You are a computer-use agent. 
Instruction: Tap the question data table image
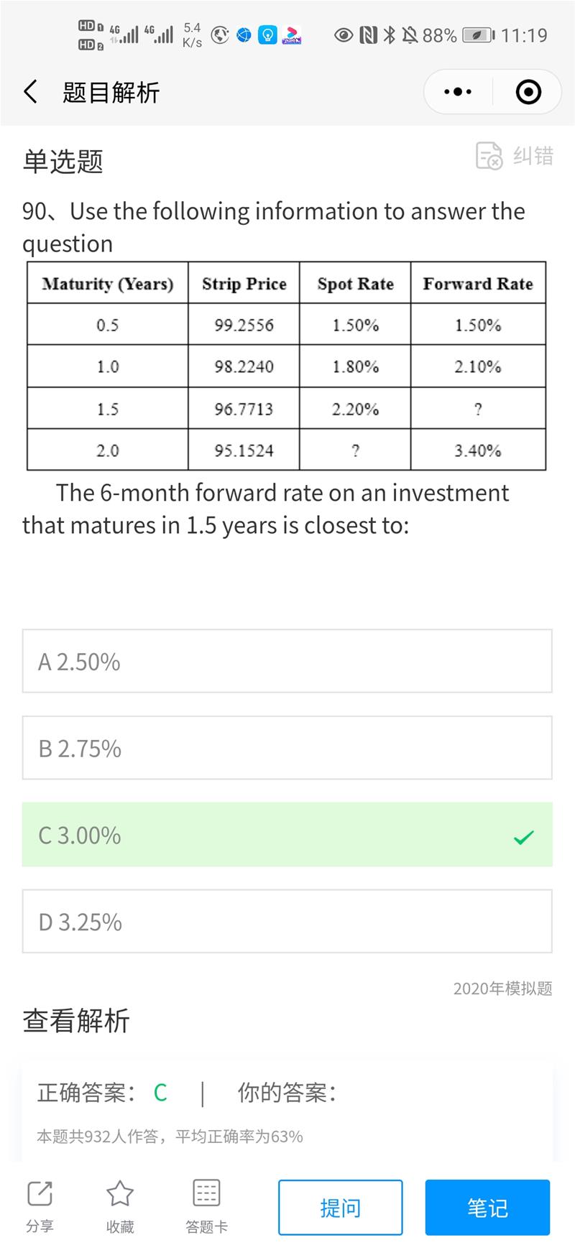[286, 366]
